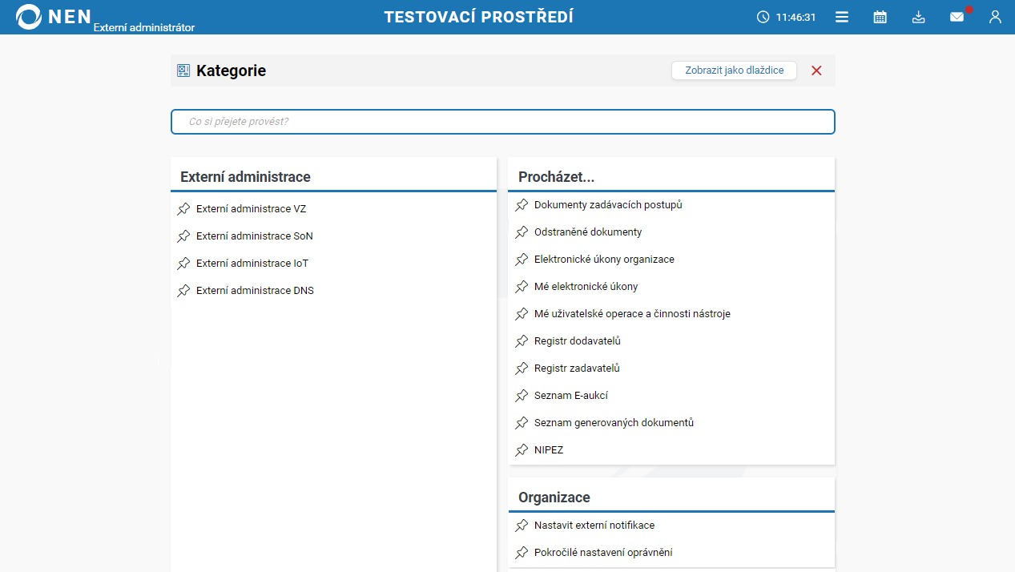This screenshot has width=1015, height=572.
Task: Focus the 'Co si přejete provést?' search field
Action: [x=502, y=122]
